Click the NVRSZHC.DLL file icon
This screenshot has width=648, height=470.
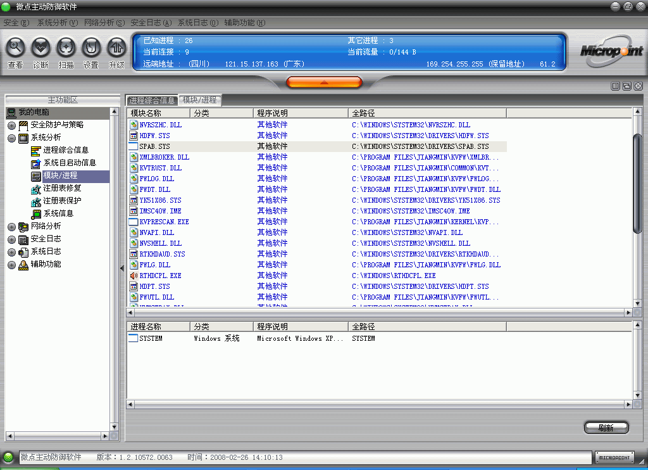(x=134, y=125)
